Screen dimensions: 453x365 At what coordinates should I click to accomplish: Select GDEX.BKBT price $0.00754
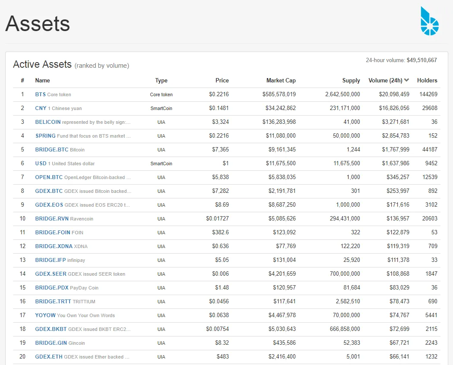pyautogui.click(x=218, y=329)
